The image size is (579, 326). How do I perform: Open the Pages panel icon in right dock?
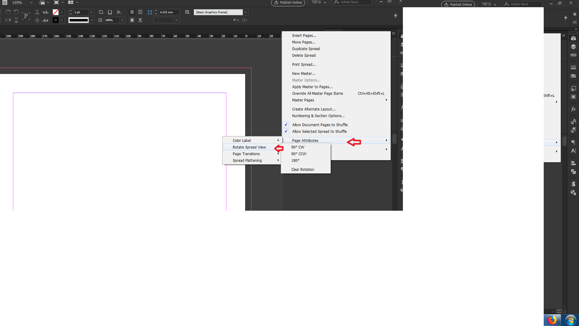click(x=573, y=38)
